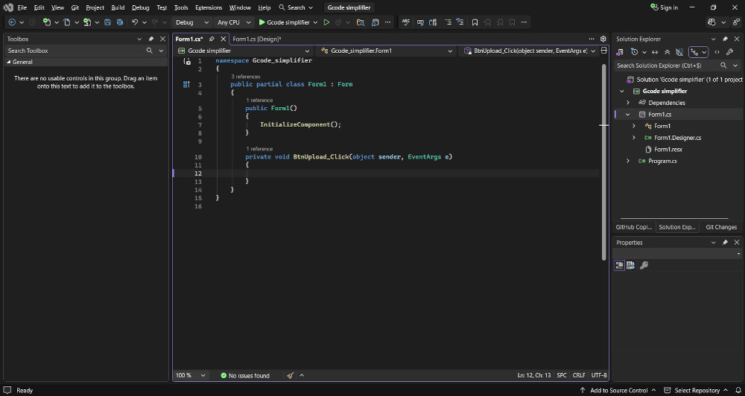
Task: Click the Save All icon in toolbar
Action: pos(121,22)
